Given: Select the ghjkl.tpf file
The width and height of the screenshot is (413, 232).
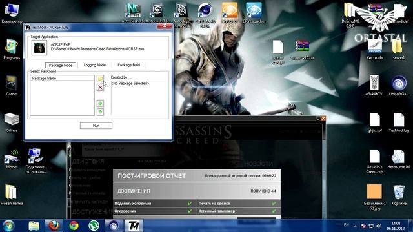Looking at the screenshot, I should pos(374,122).
